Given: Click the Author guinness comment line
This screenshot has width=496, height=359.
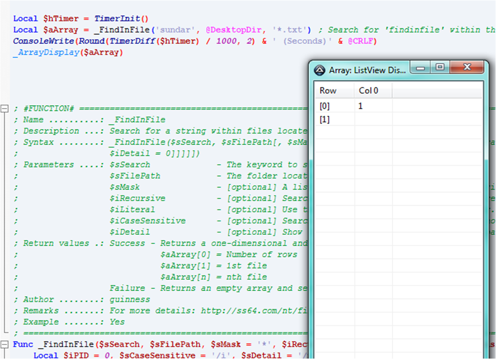Looking at the screenshot, I should (82, 299).
